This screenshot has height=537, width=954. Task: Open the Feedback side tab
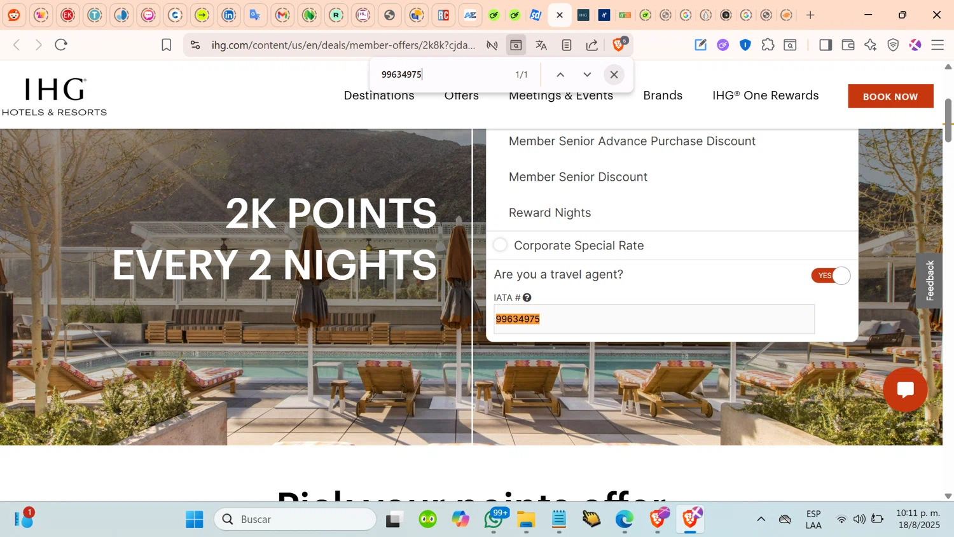(930, 281)
